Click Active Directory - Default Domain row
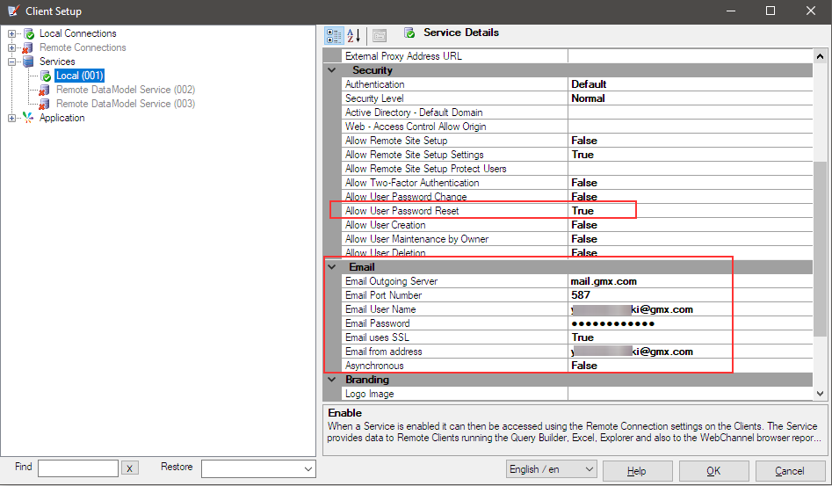The image size is (832, 486). tap(578, 112)
